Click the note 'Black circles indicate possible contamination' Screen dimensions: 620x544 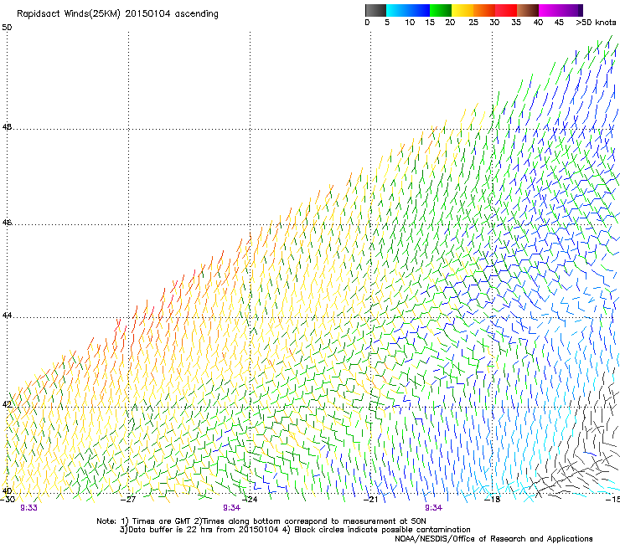click(382, 530)
